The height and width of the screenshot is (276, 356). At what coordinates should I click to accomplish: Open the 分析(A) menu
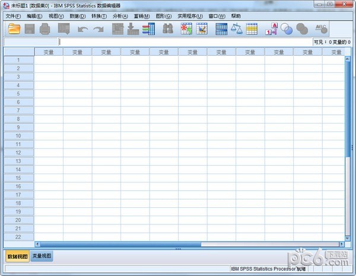click(120, 16)
